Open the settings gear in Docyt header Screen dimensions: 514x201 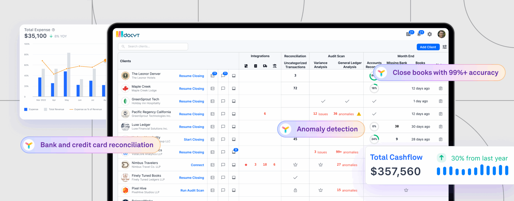pyautogui.click(x=430, y=34)
